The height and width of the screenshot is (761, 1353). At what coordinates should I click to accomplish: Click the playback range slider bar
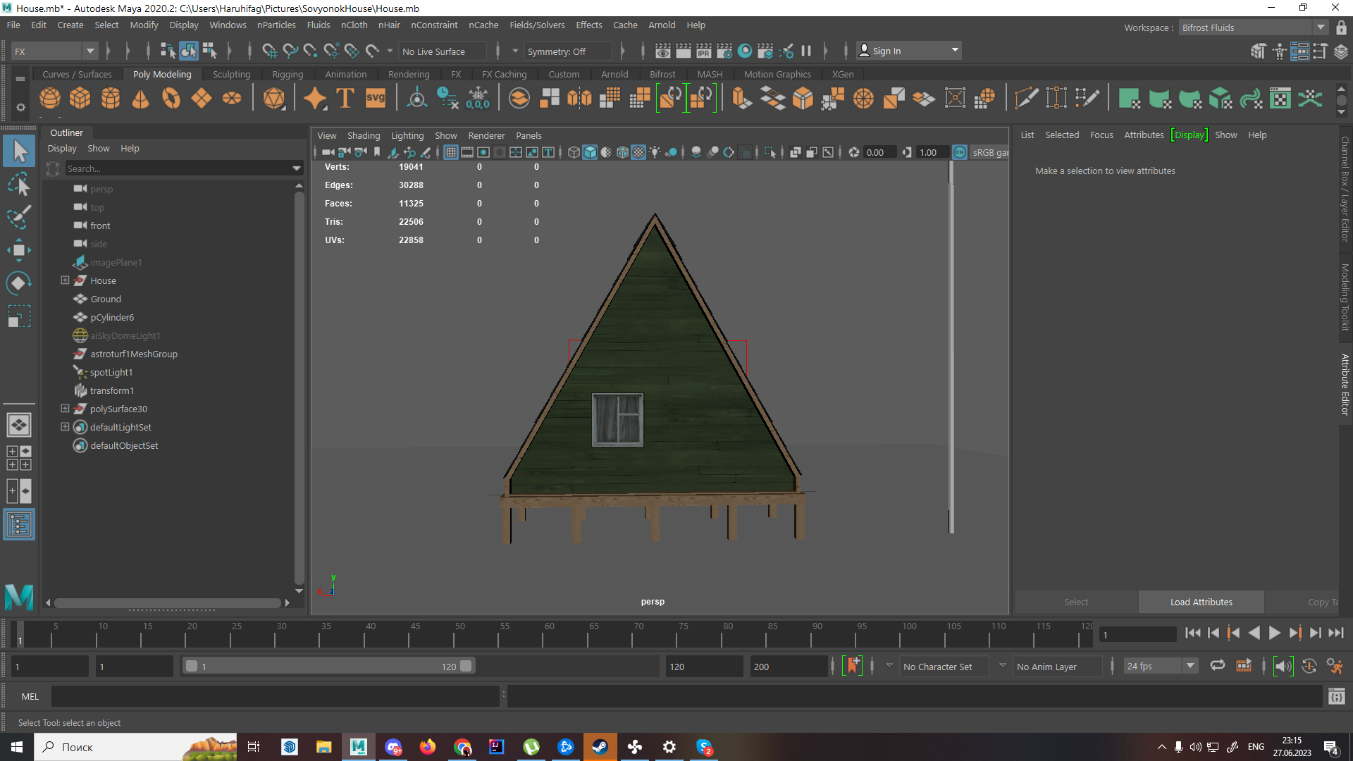coord(328,666)
